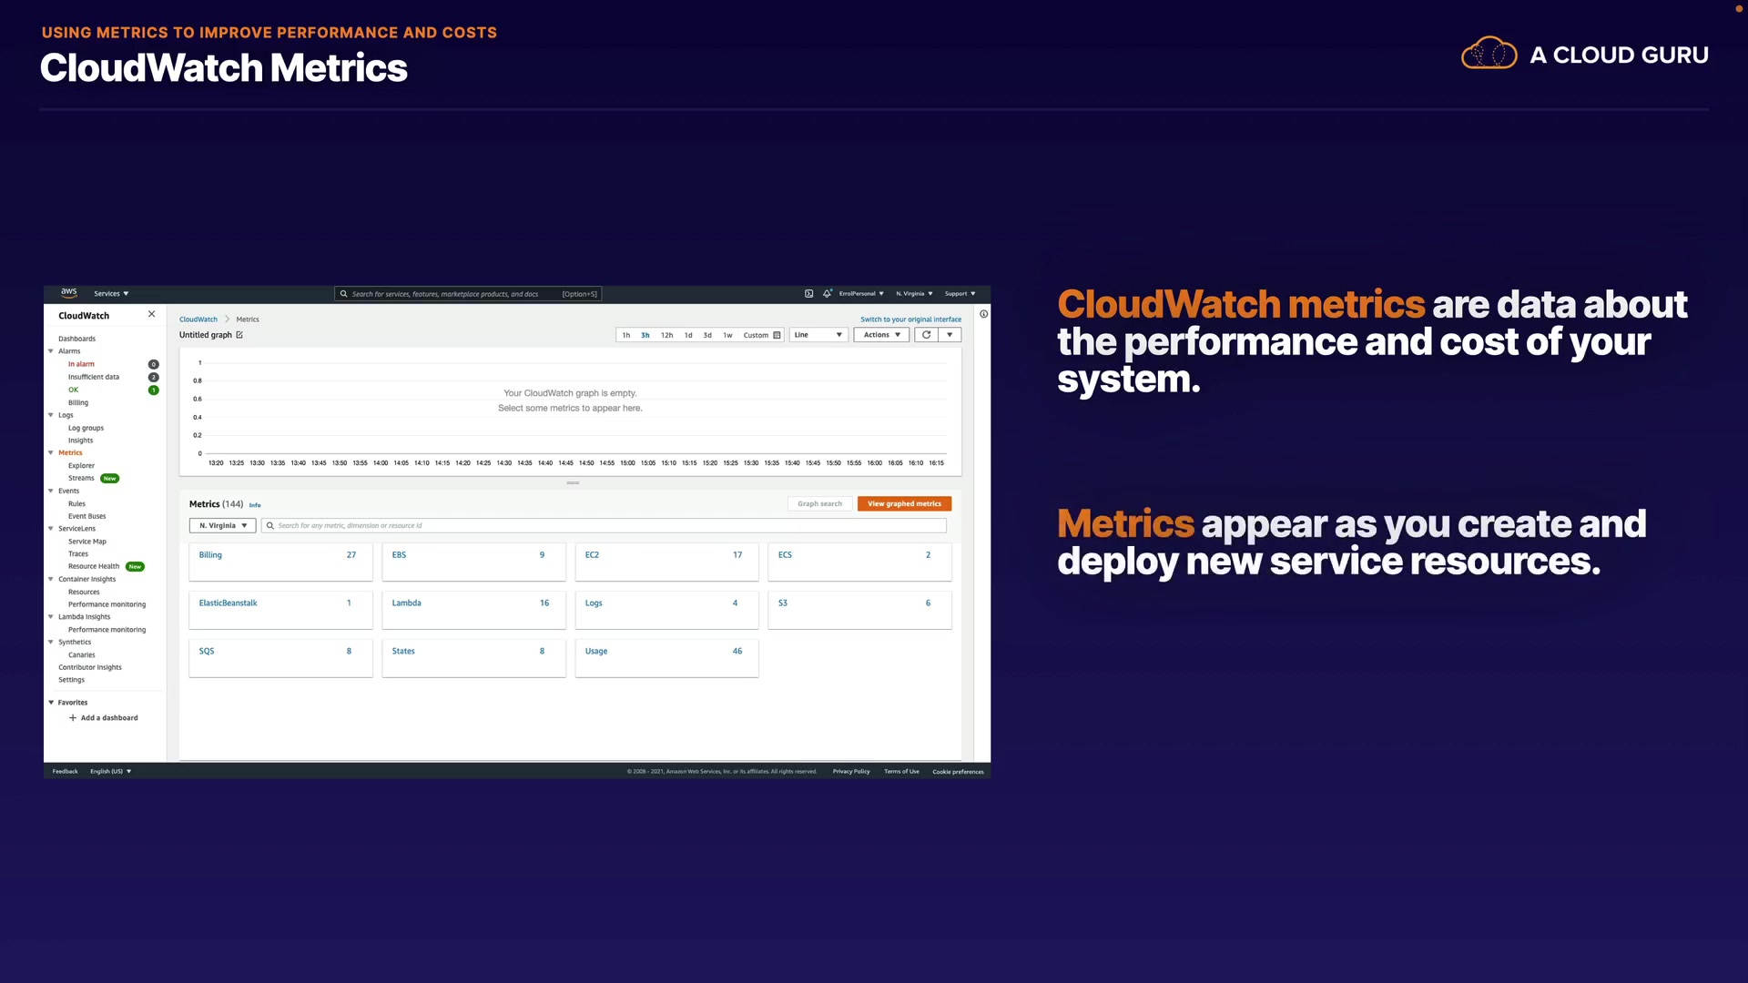
Task: Open the N. Virginia region filter dropdown
Action: coord(222,525)
